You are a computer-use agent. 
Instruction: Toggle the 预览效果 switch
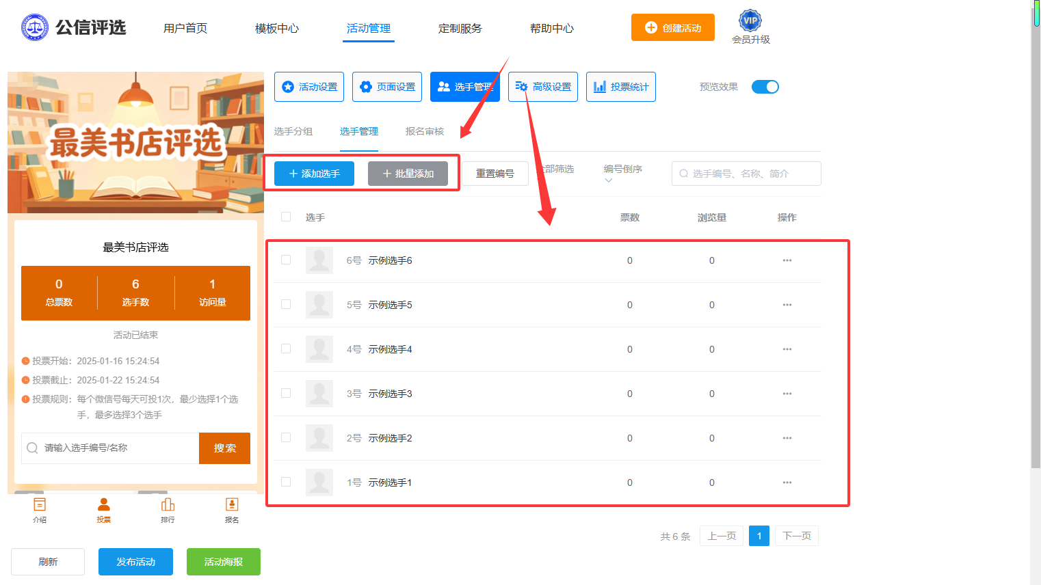(765, 87)
